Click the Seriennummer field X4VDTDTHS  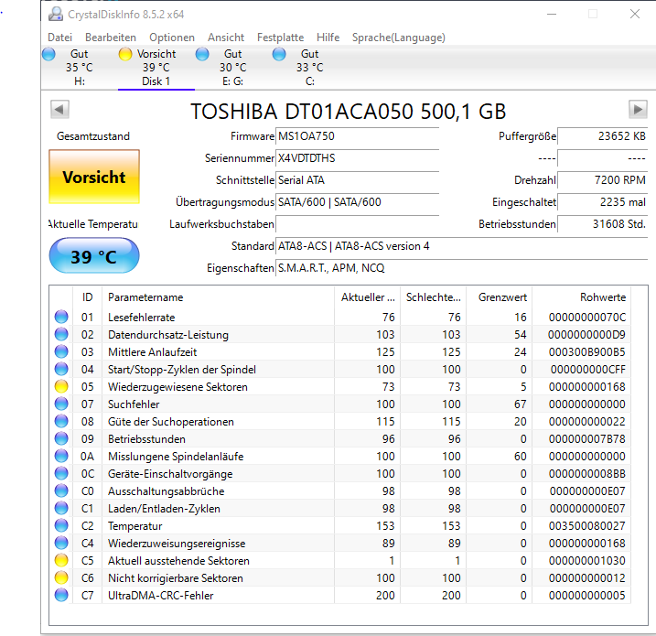pos(358,158)
